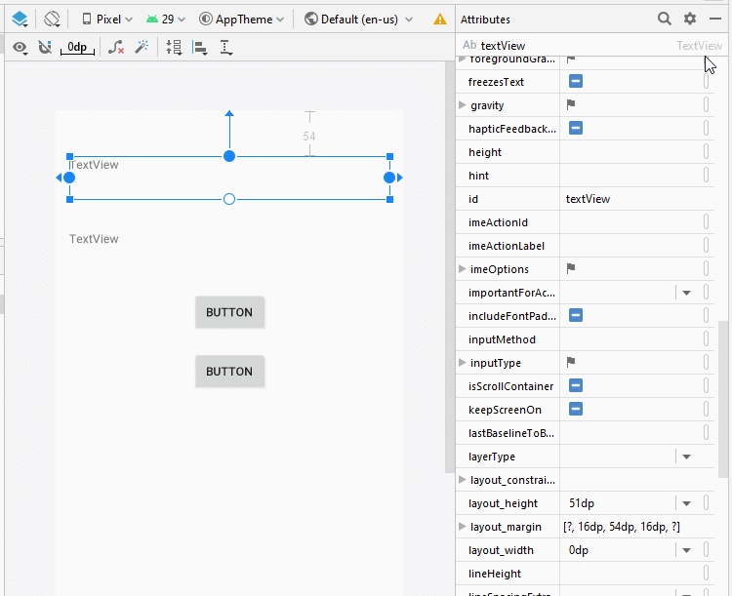732x596 pixels.
Task: Open the Guidelines options icon
Action: tap(226, 48)
